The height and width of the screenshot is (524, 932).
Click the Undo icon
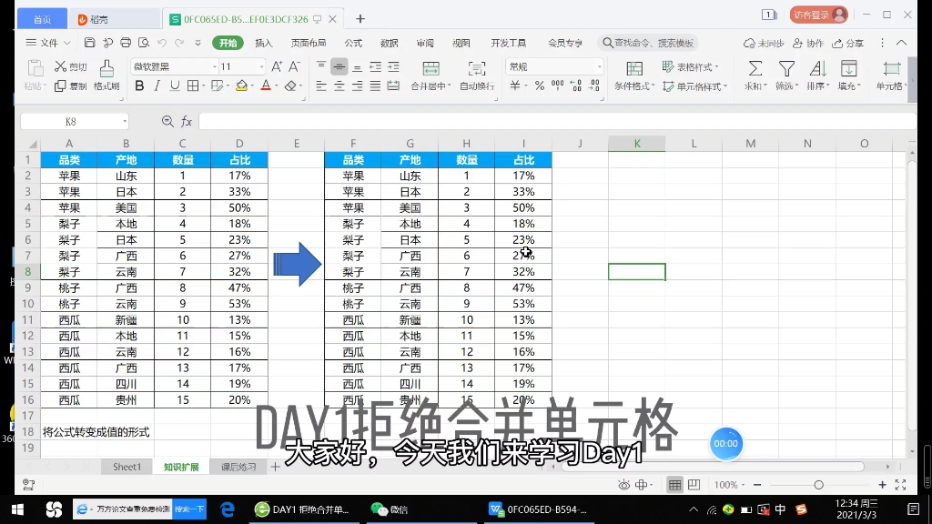pos(163,43)
